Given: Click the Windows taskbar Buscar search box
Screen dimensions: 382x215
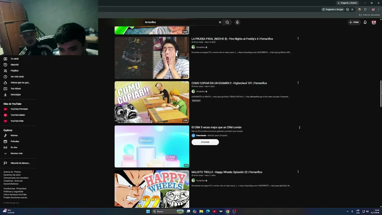Looking at the screenshot, I should coord(169,211).
